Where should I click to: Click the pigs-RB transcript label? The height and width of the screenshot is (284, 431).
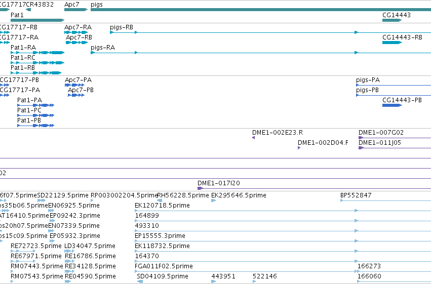click(122, 27)
